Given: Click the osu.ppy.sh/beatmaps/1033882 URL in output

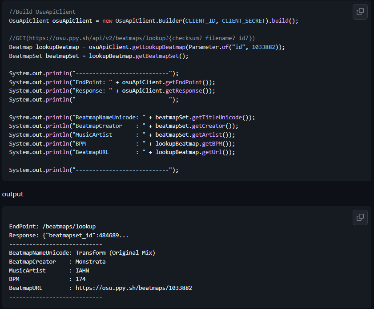Looking at the screenshot, I should click(133, 288).
